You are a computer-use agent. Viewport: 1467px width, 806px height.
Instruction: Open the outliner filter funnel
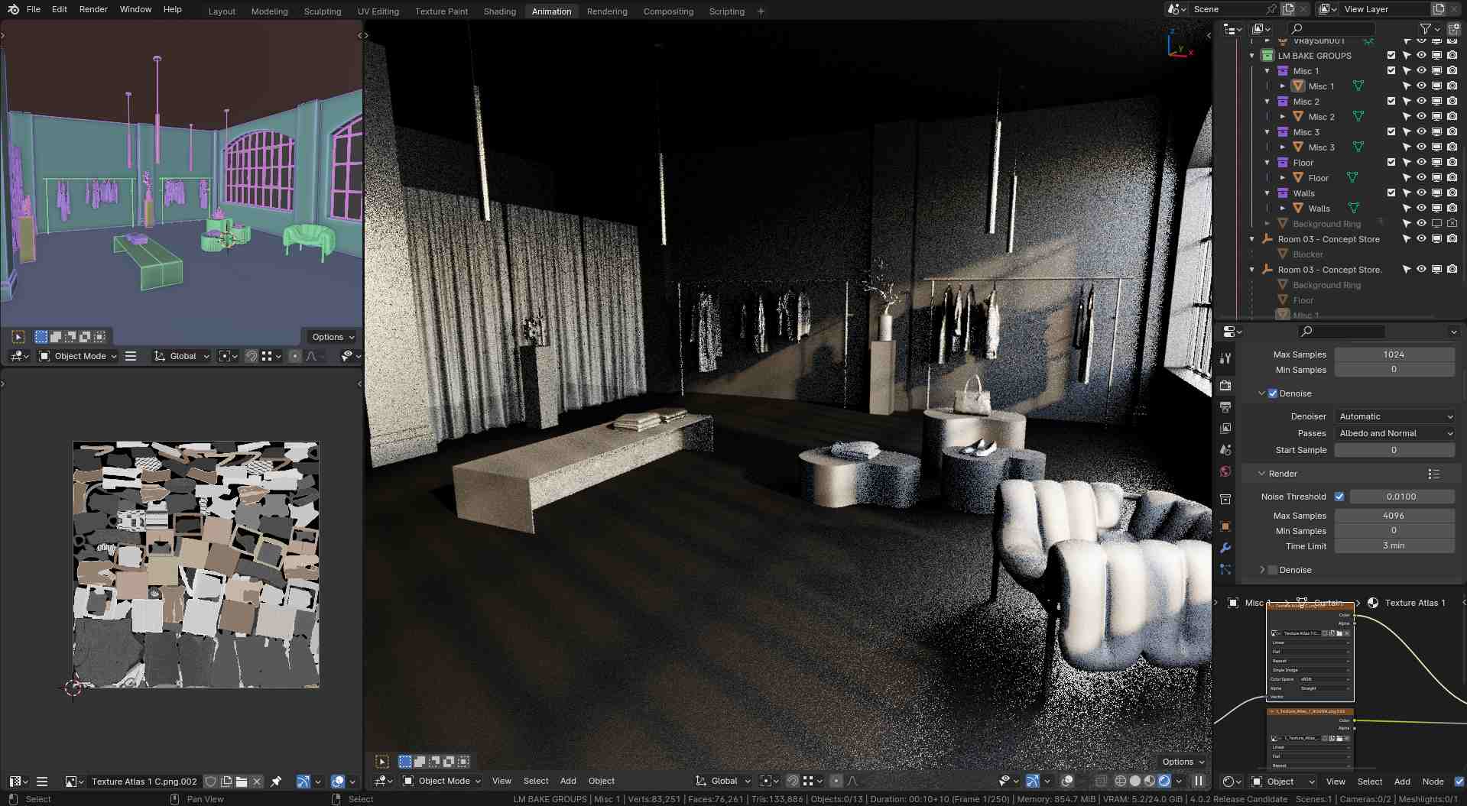1425,29
